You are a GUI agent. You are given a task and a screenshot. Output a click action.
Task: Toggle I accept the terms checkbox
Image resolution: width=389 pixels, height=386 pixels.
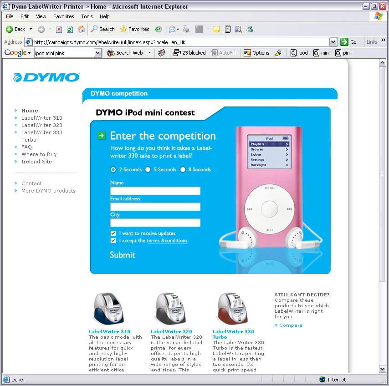pyautogui.click(x=113, y=240)
